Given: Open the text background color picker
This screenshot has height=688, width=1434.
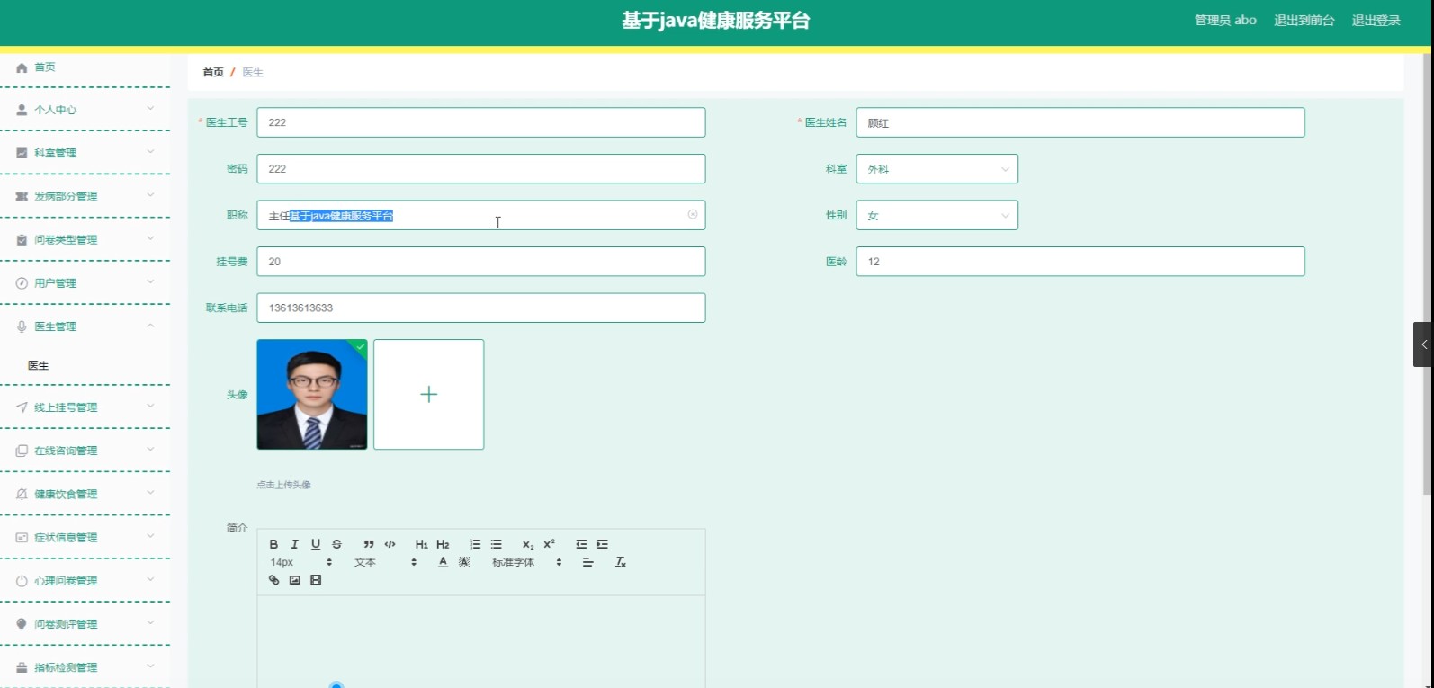Looking at the screenshot, I should pos(464,562).
